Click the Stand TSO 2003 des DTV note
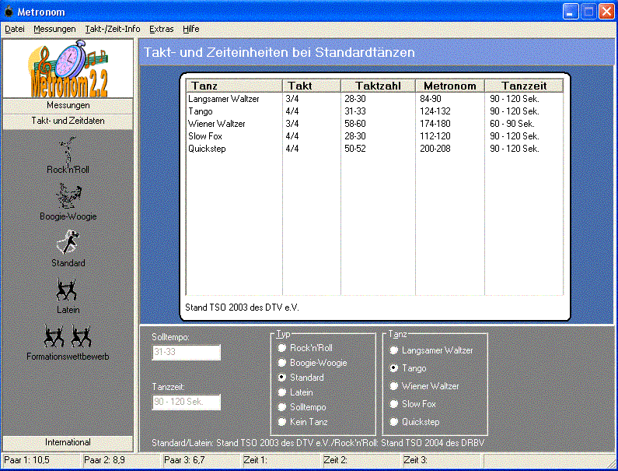This screenshot has height=471, width=618. (x=242, y=308)
